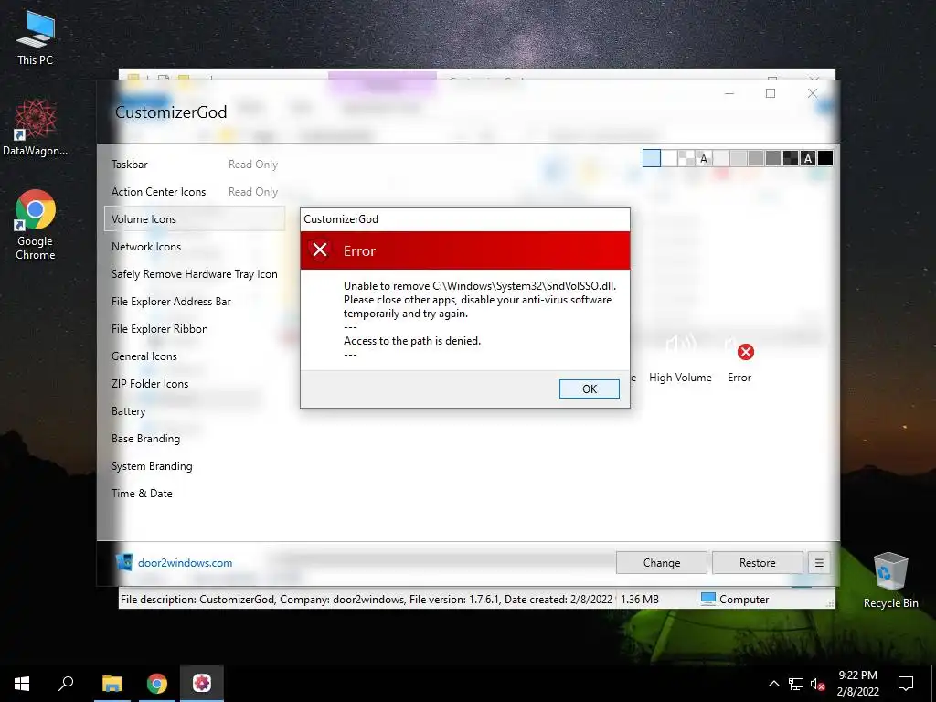The width and height of the screenshot is (936, 702).
Task: Open the Recycle Bin icon
Action: 890,580
